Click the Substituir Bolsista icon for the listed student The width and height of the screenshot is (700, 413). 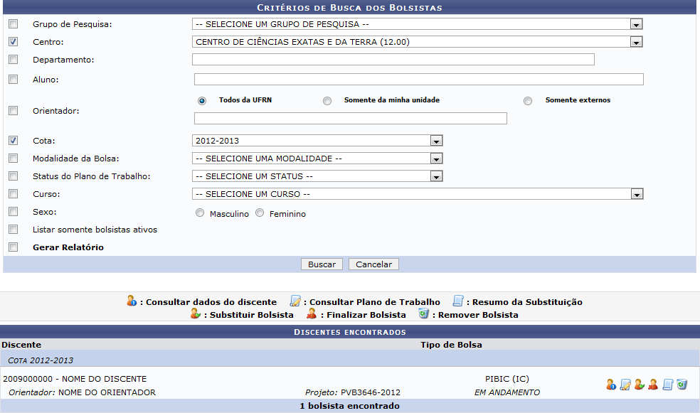click(640, 384)
